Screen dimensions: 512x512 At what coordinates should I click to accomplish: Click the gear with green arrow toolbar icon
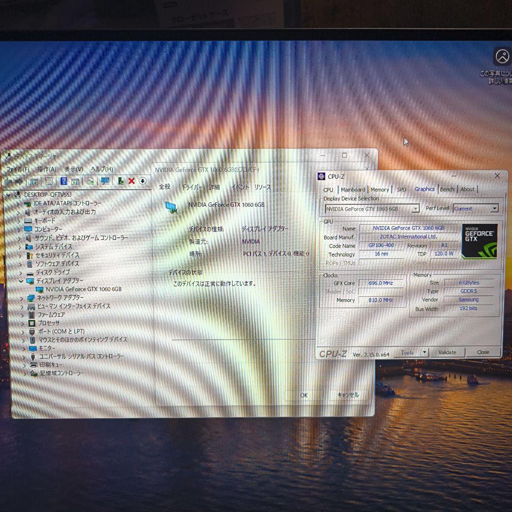[x=91, y=181]
